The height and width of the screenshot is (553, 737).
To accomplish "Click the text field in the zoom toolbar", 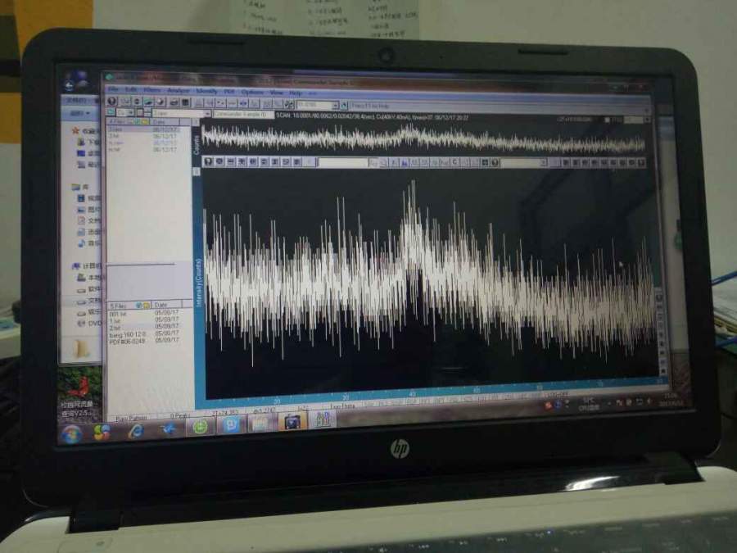I will point(342,162).
